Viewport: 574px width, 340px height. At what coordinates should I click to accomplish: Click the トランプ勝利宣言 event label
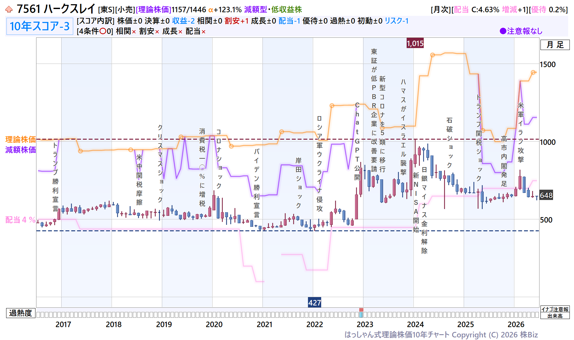[x=55, y=177]
